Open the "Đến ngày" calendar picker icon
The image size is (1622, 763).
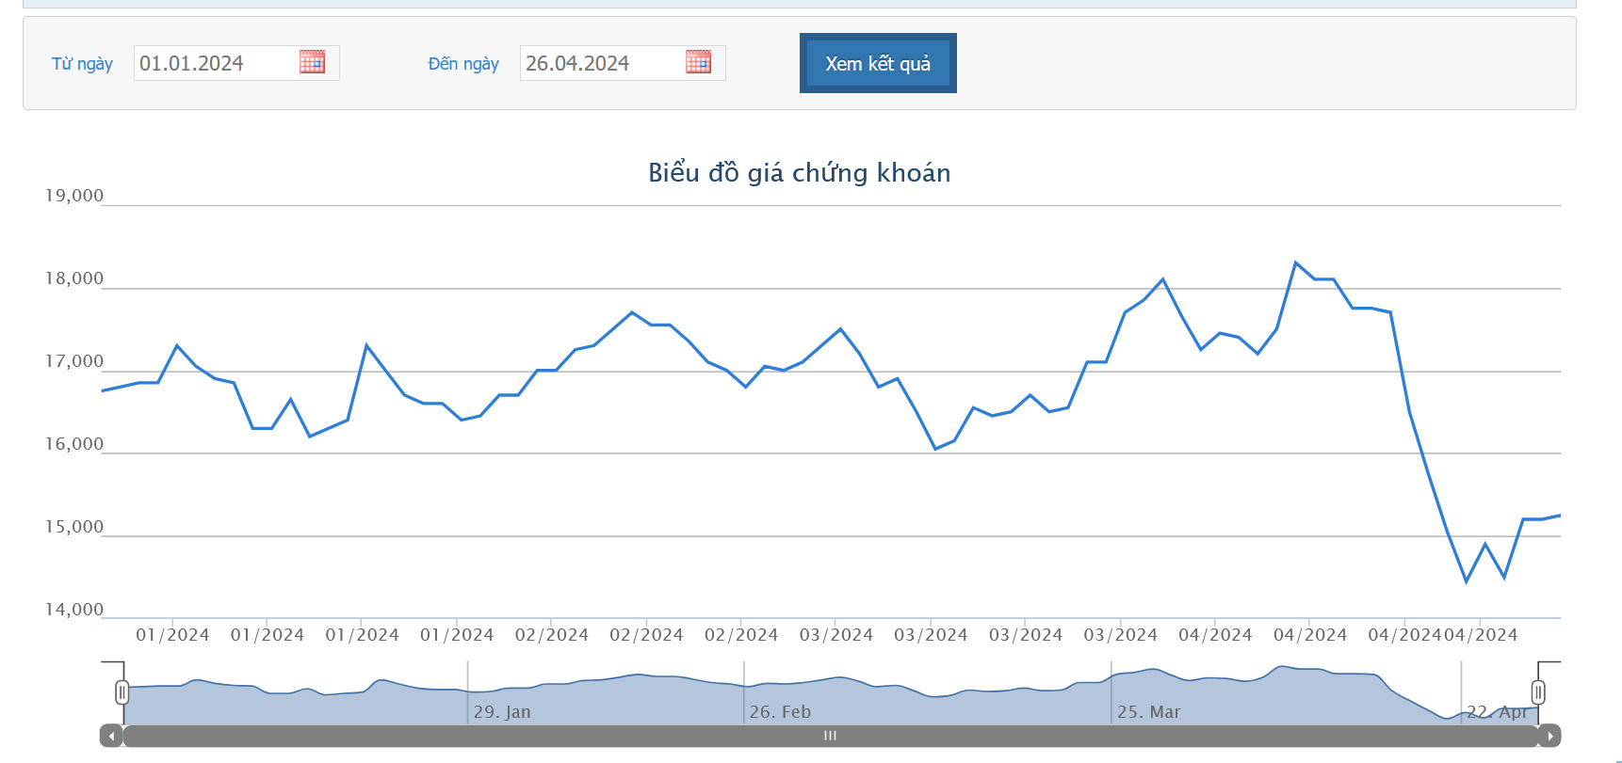click(x=698, y=62)
